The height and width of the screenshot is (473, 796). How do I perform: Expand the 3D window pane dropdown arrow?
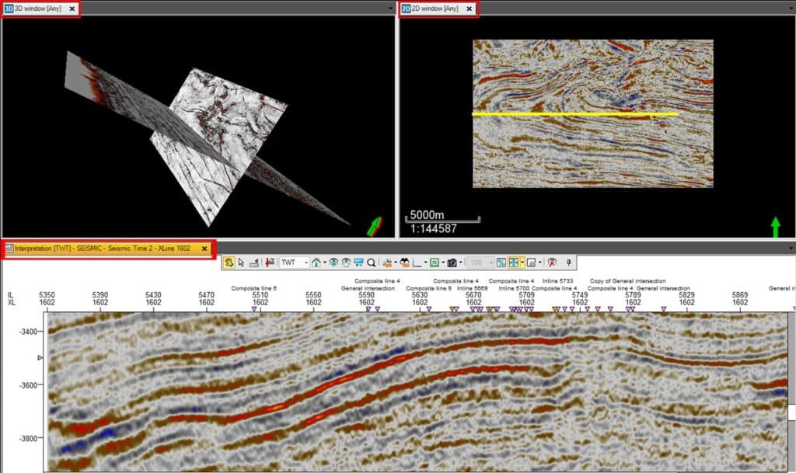(391, 8)
